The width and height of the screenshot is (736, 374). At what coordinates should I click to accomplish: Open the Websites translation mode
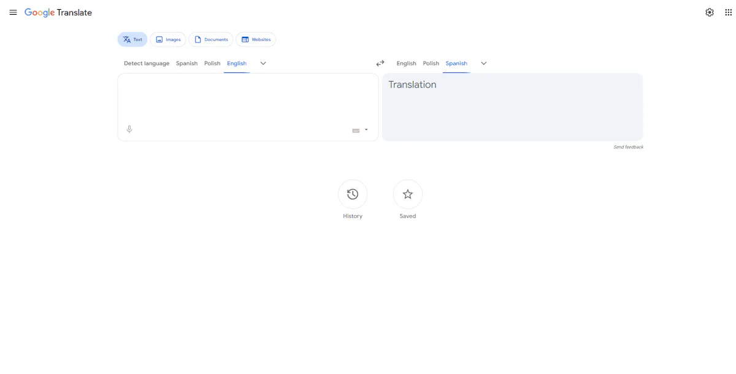click(256, 39)
